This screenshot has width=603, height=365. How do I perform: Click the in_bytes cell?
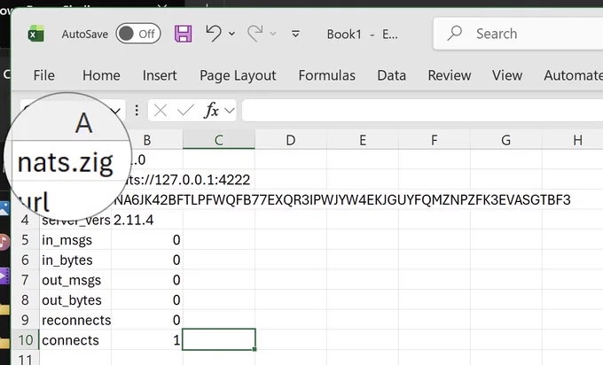[75, 260]
